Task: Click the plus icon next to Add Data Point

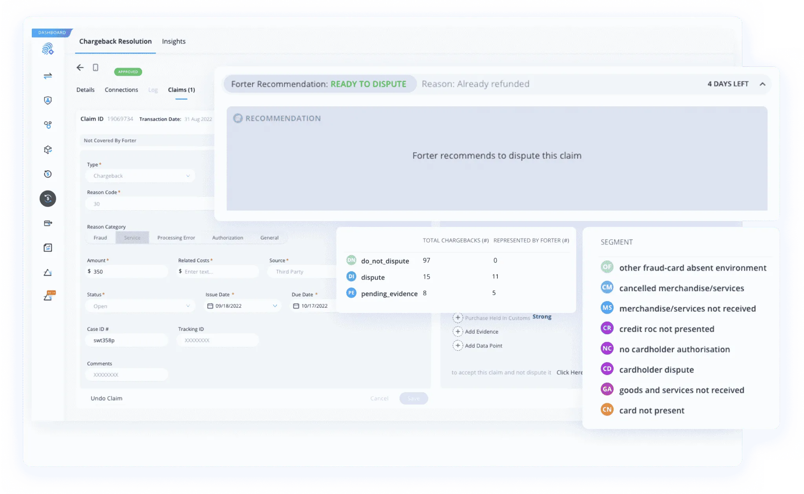Action: click(458, 346)
